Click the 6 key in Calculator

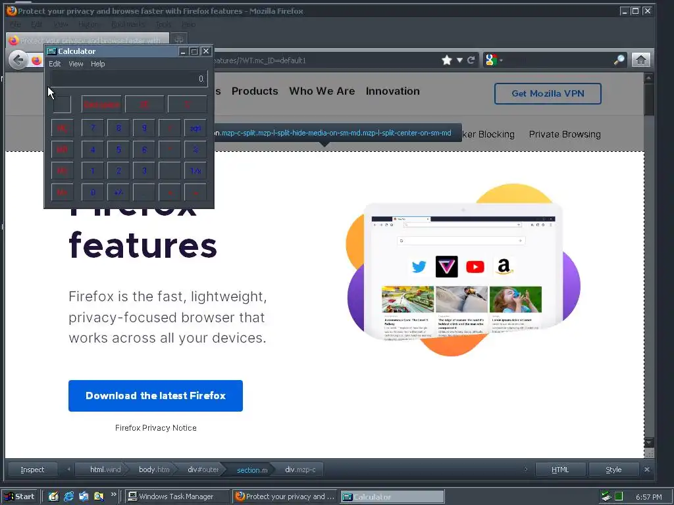pyautogui.click(x=144, y=149)
